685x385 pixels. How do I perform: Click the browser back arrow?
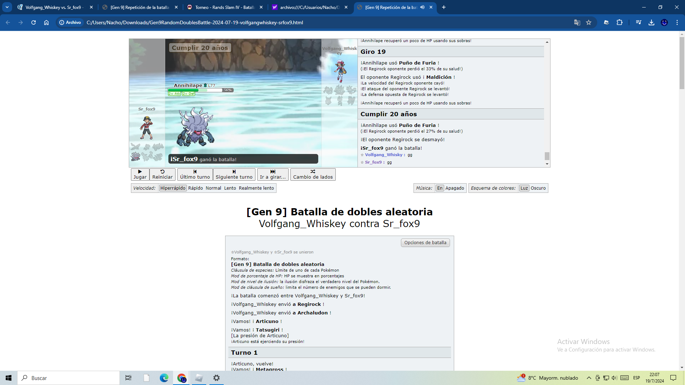(x=8, y=22)
